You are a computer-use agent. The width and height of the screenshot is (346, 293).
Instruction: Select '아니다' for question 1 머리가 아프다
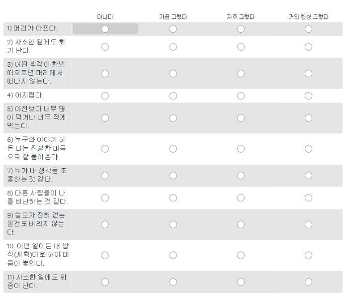(105, 29)
